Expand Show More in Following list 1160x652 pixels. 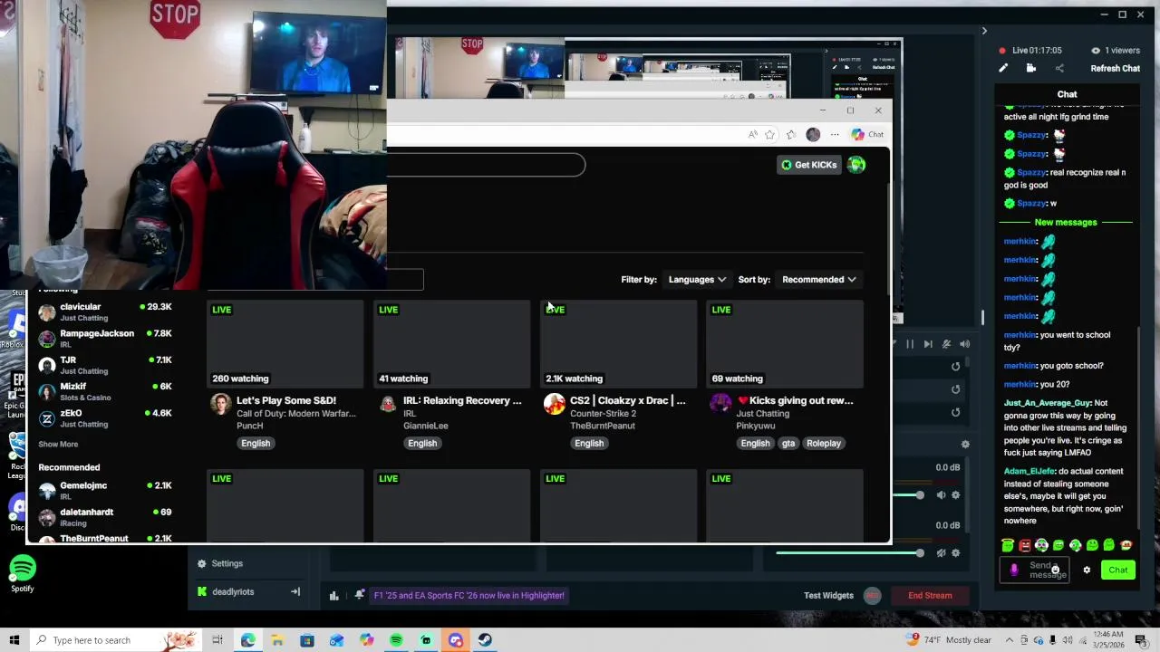click(58, 444)
